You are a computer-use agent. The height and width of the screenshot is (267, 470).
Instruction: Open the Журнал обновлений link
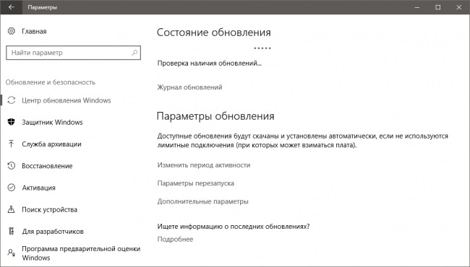[189, 87]
